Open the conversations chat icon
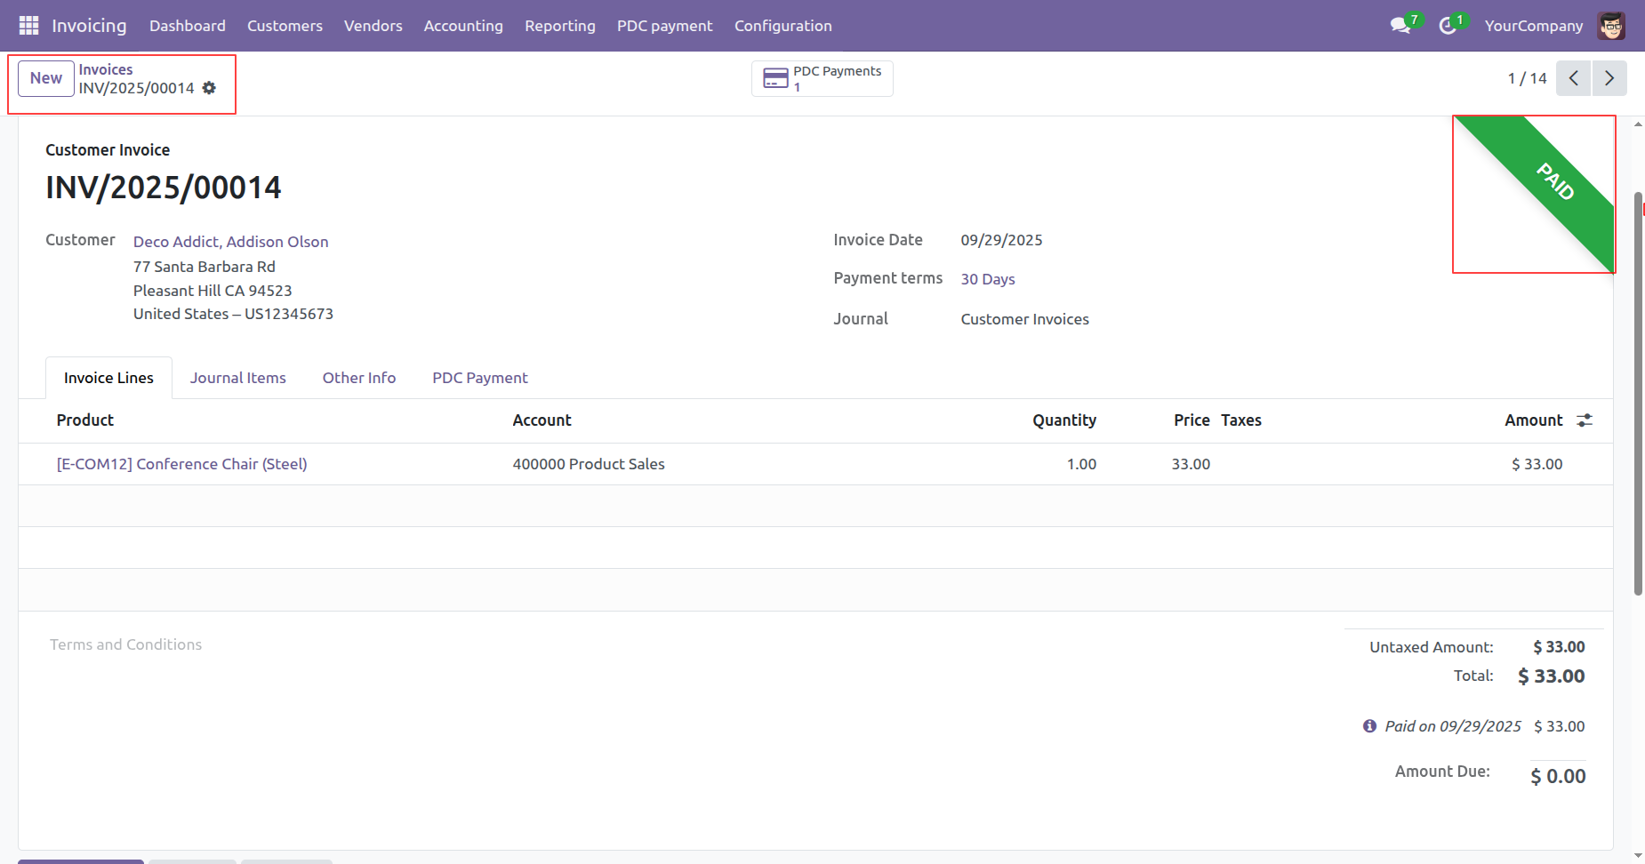 tap(1400, 26)
